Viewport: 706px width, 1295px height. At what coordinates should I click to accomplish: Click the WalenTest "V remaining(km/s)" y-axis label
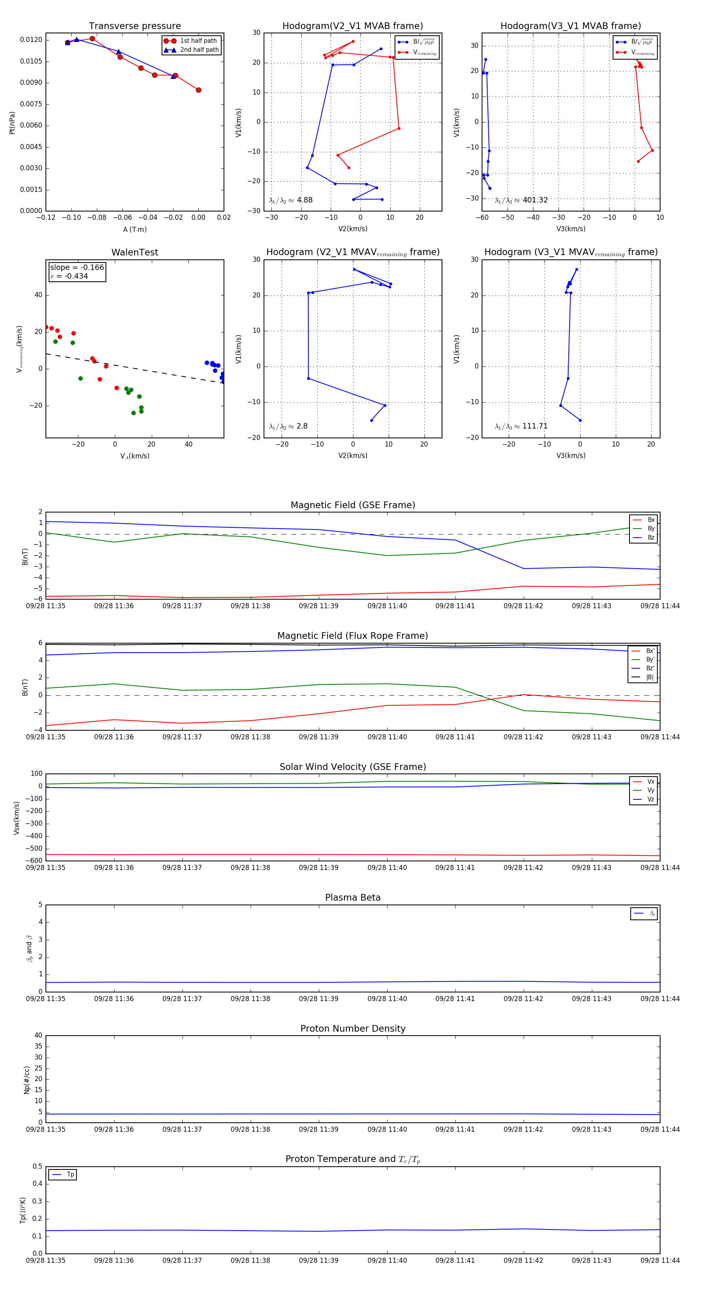pos(20,349)
